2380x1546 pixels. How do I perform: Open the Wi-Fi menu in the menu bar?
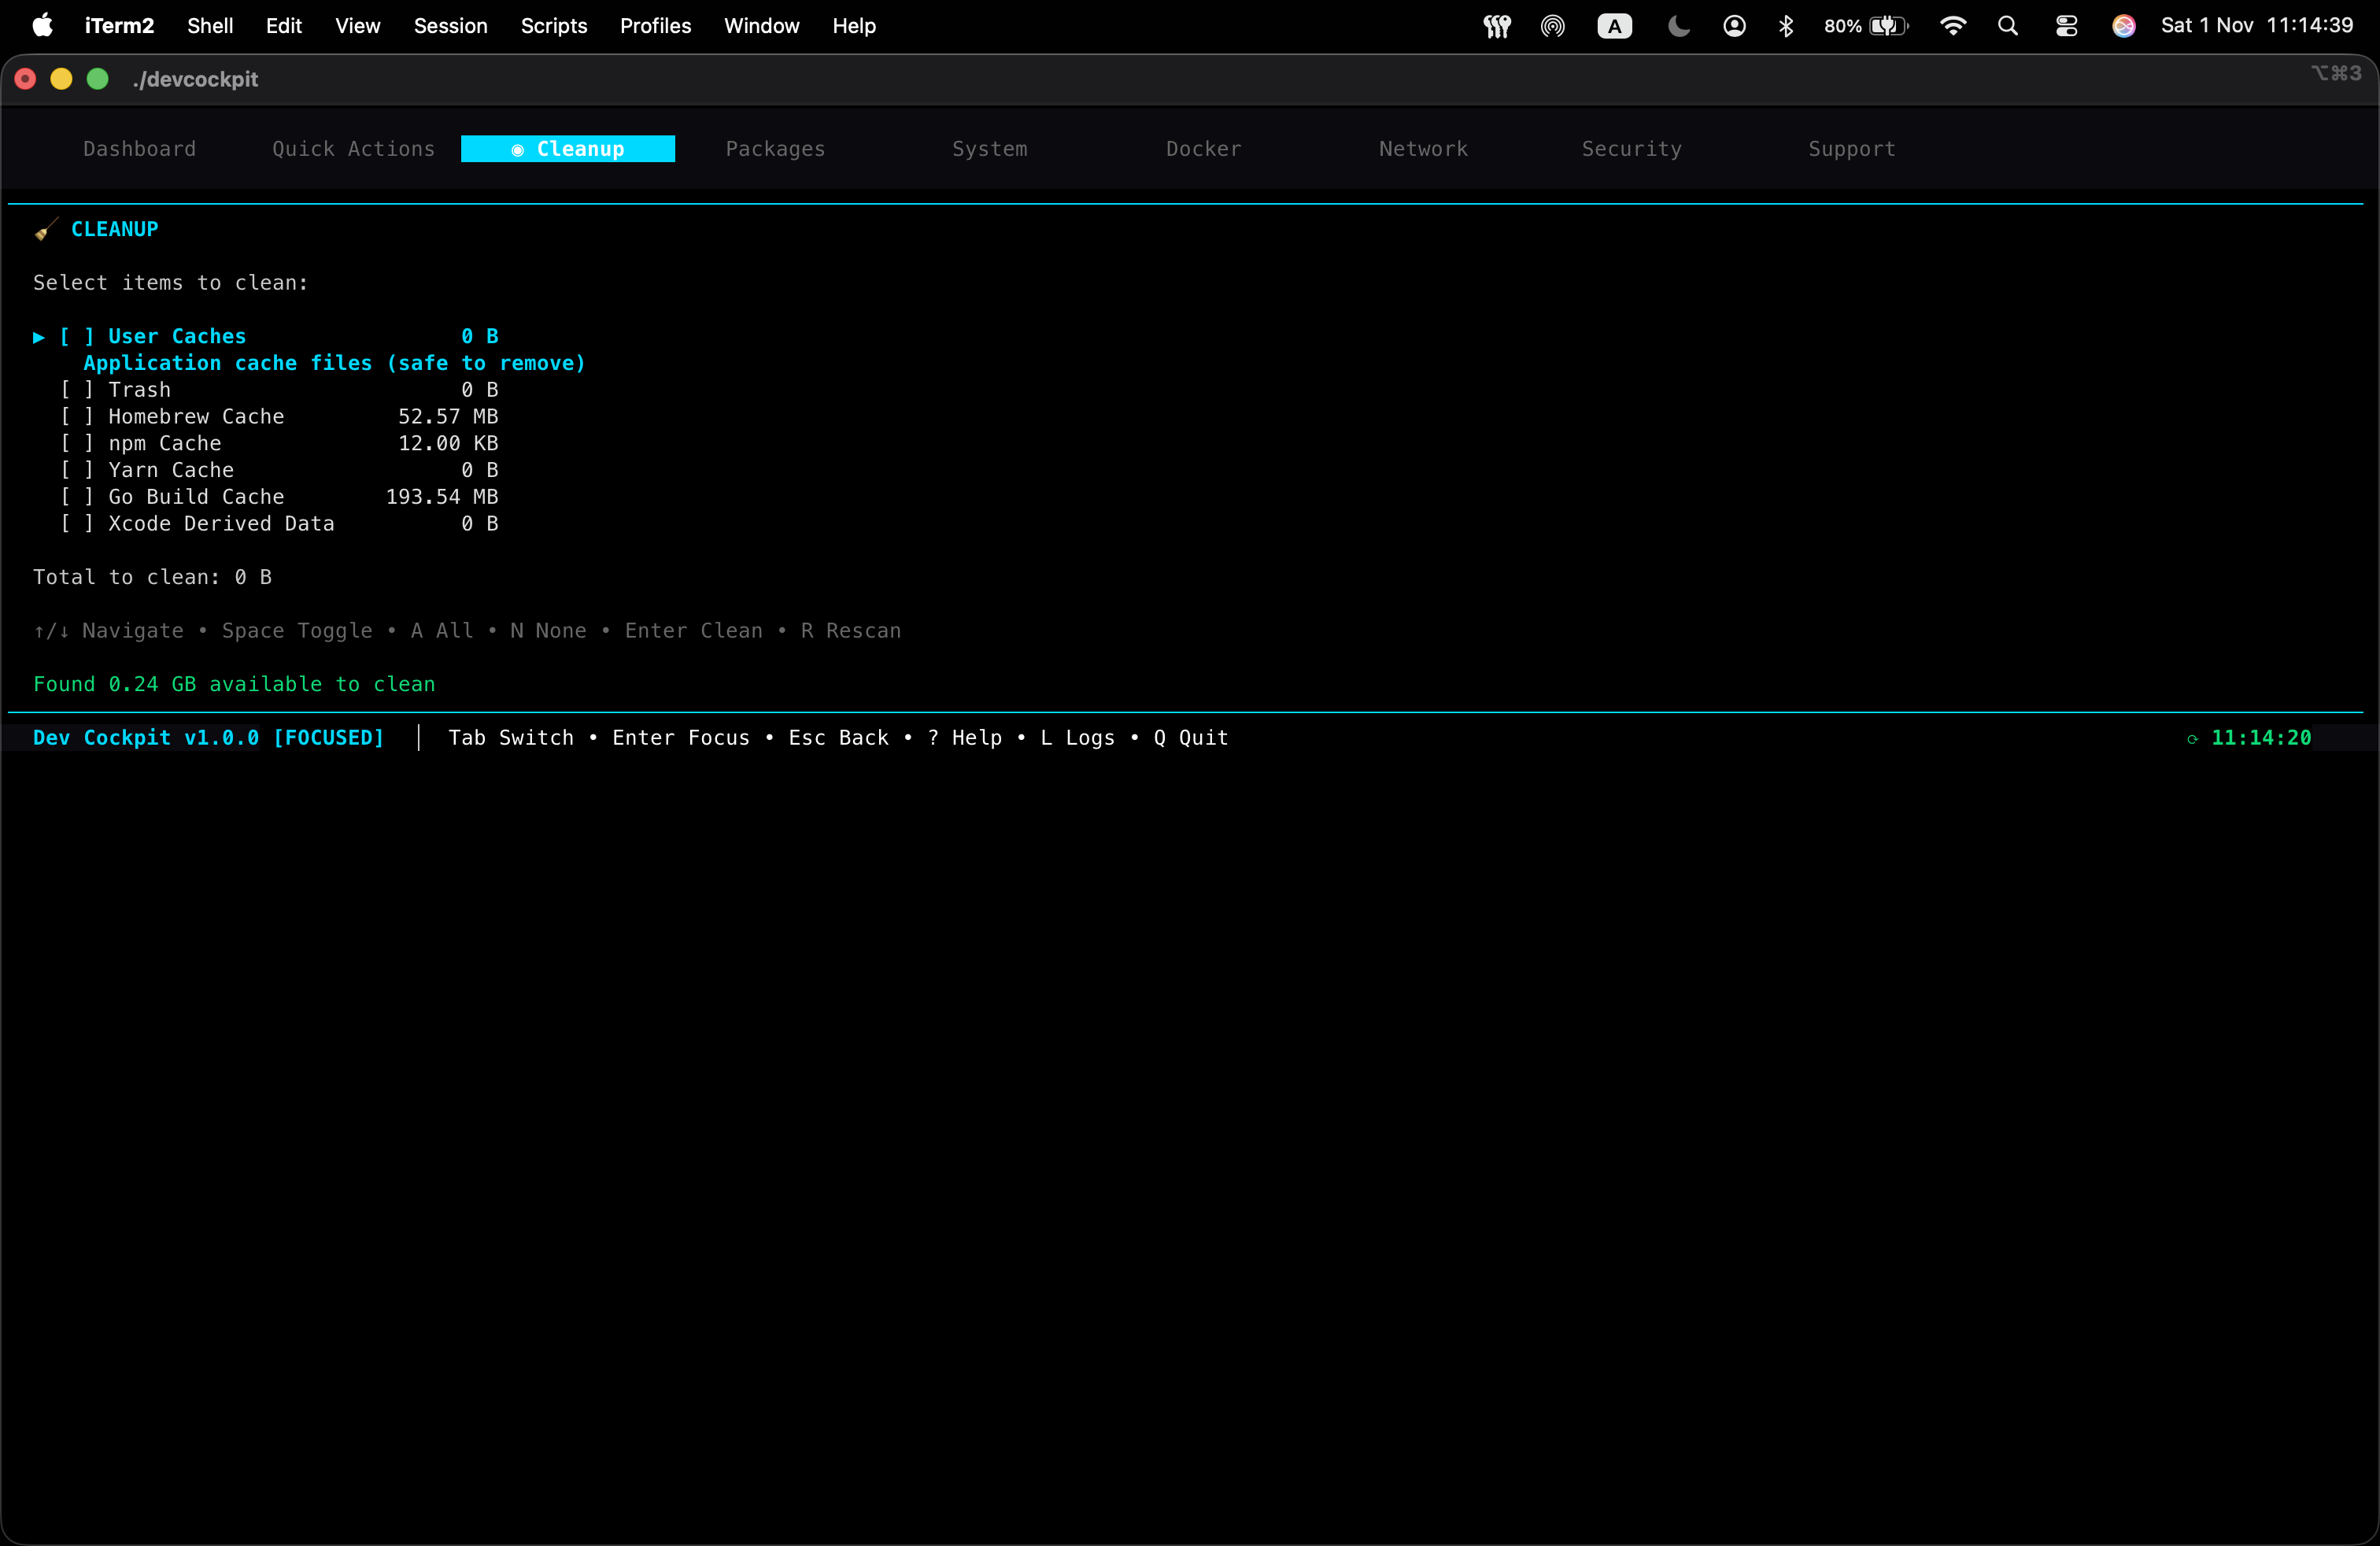[x=1951, y=26]
